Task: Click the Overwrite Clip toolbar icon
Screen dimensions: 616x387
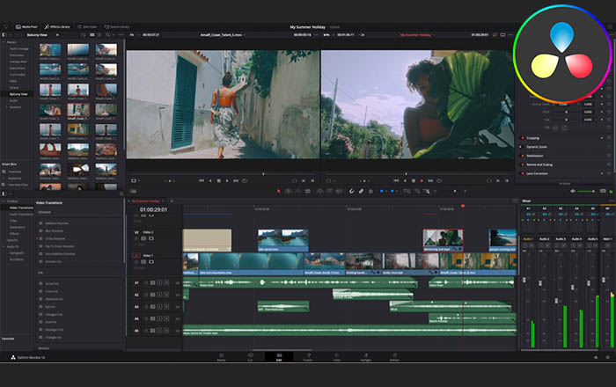Action: [x=329, y=191]
